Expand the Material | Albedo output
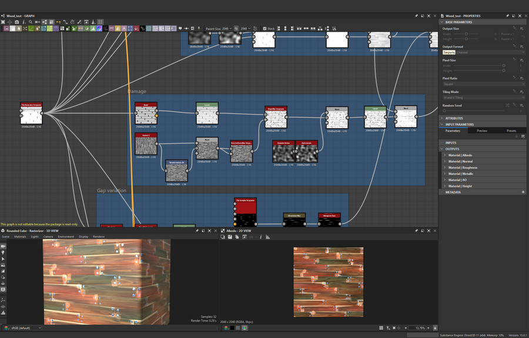This screenshot has width=529, height=338. (x=445, y=155)
